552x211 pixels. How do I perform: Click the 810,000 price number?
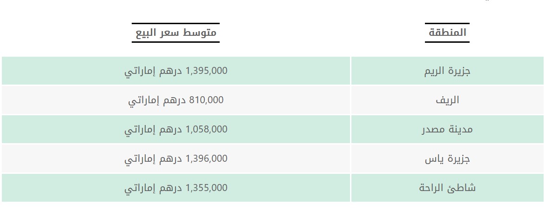[206, 100]
